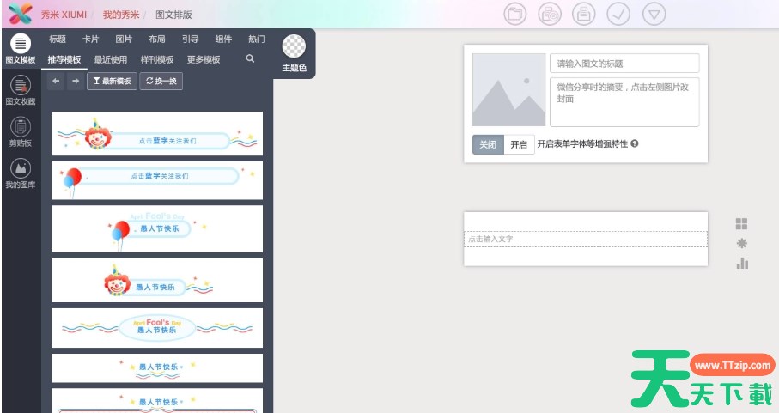Switch to 推荐模板 tab
The image size is (779, 413).
click(x=64, y=59)
